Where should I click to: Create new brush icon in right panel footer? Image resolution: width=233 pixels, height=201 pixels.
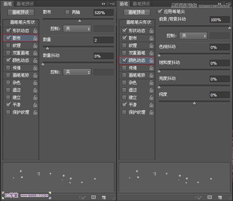220,197
